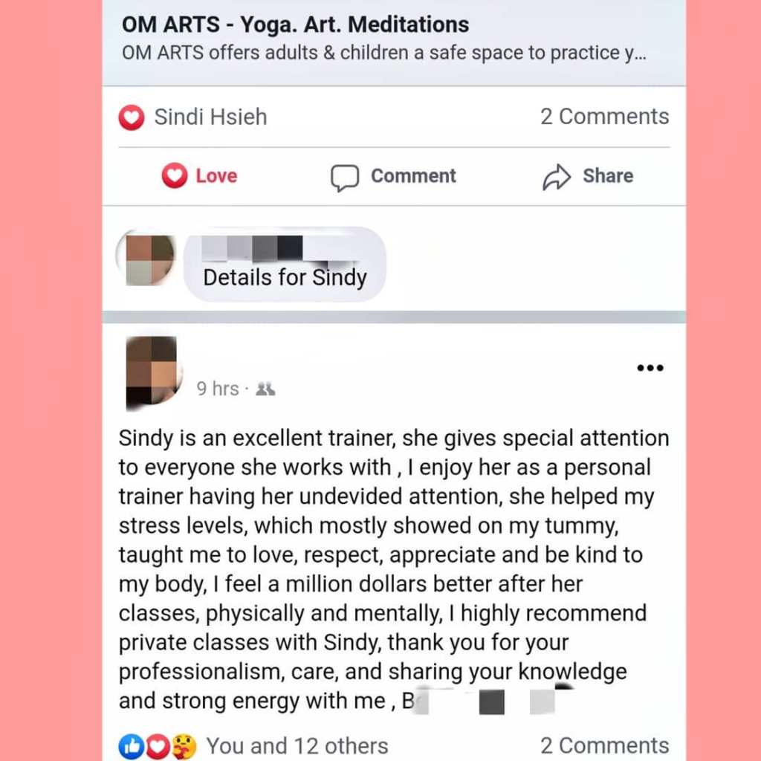Open the 2 Comments link under OM ARTS
Image resolution: width=761 pixels, height=761 pixels.
point(605,117)
